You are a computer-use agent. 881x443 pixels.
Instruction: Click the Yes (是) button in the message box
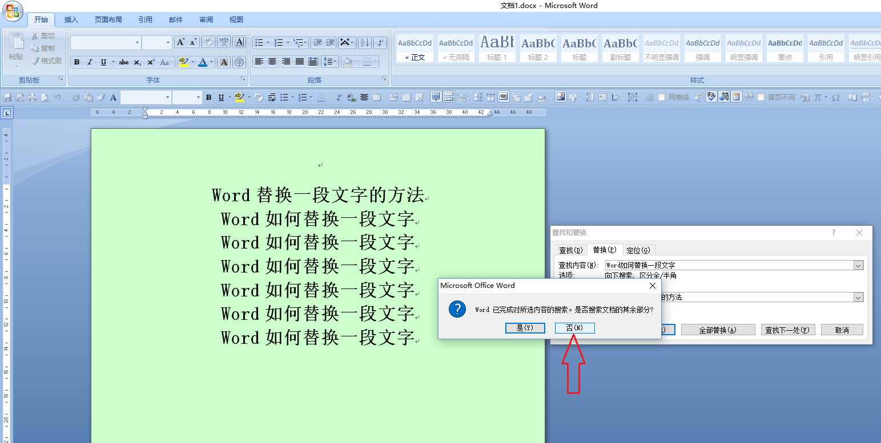(x=525, y=328)
